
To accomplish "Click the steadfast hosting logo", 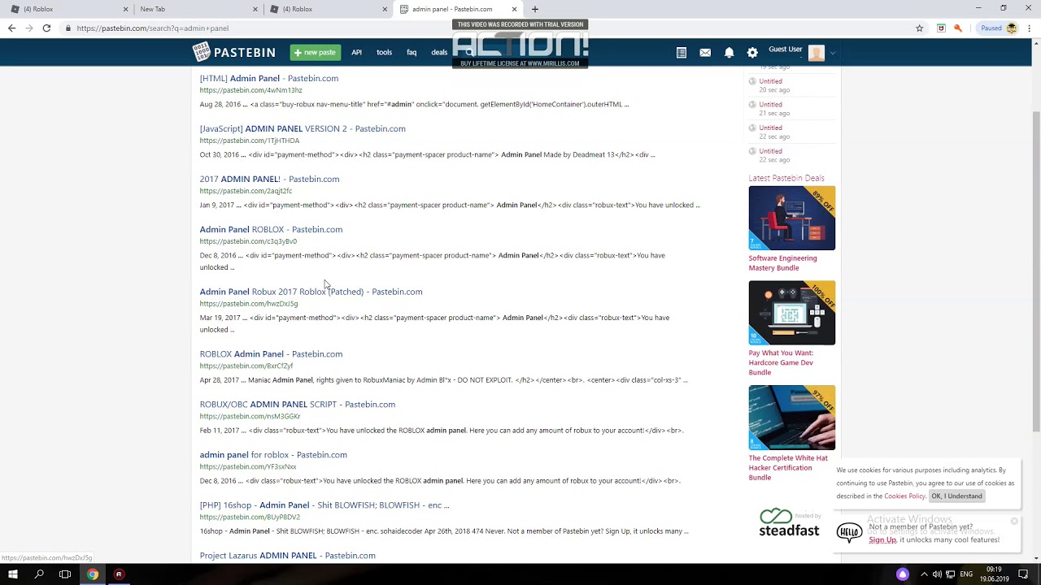I will (x=789, y=523).
